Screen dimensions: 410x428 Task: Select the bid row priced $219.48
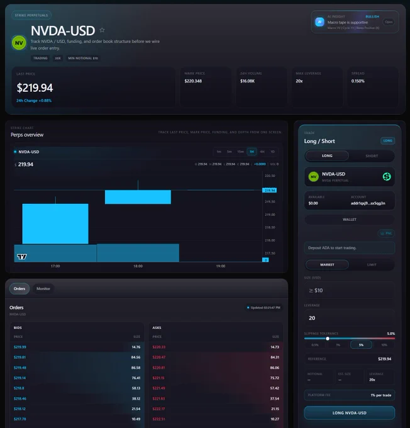77,368
